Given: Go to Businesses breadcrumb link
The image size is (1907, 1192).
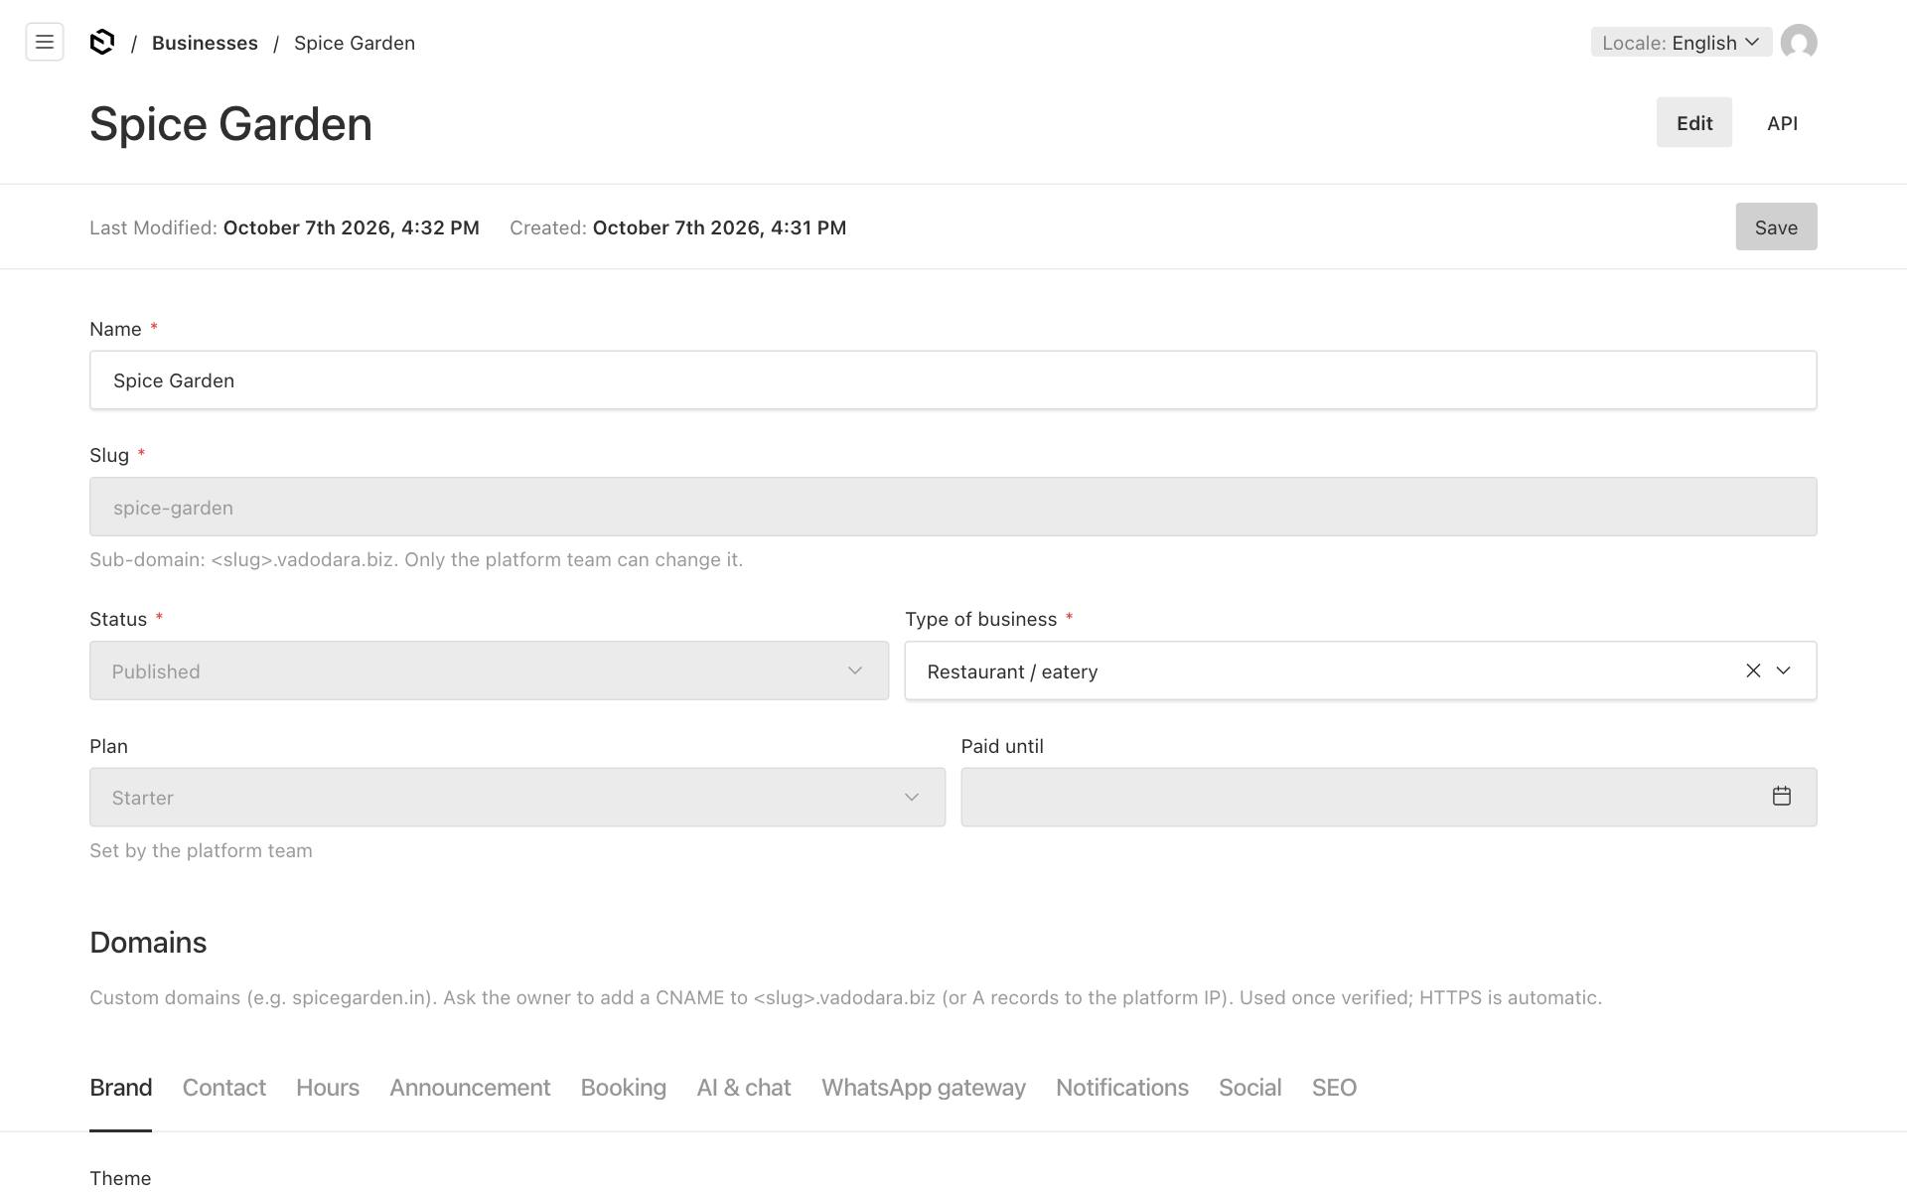Looking at the screenshot, I should point(205,43).
